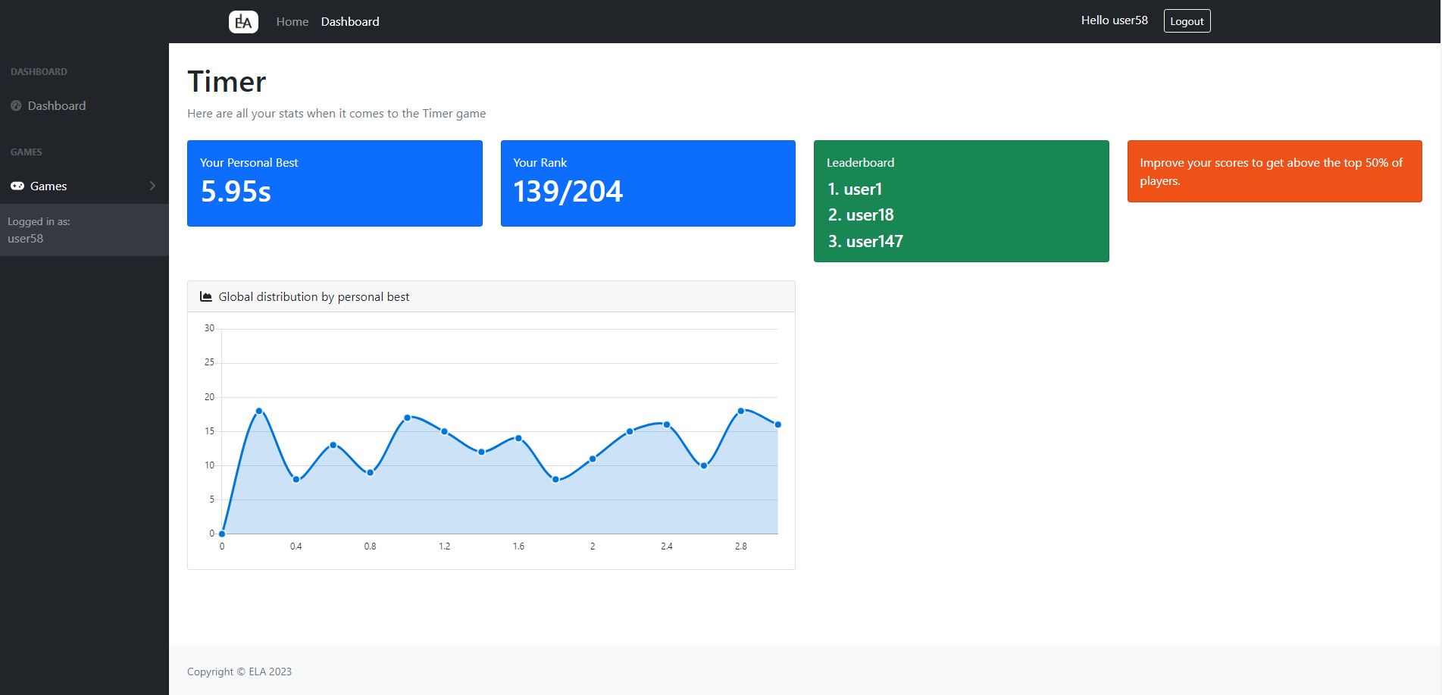Screen dimensions: 1442x695
Task: Click the Copyright ELA 2023 footer text
Action: 239,672
